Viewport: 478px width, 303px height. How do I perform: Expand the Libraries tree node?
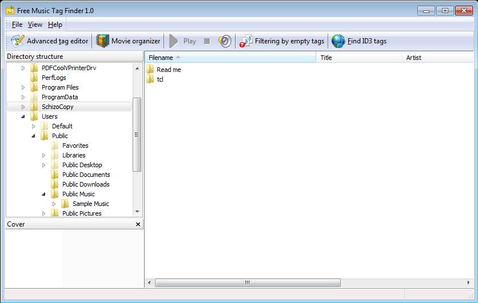[x=44, y=155]
